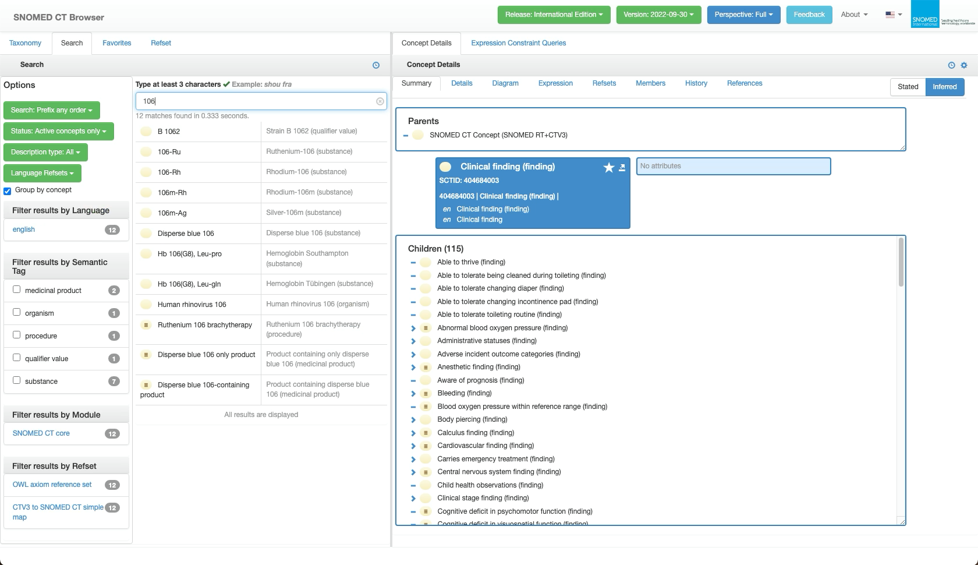The width and height of the screenshot is (978, 565).
Task: Filter by SNOMED CT core module
Action: [x=41, y=433]
